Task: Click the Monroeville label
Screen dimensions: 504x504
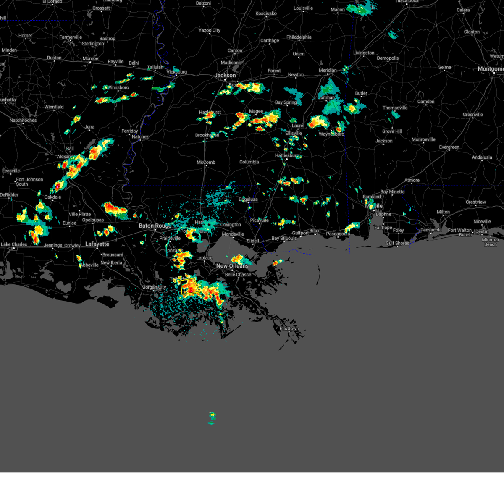Action: (424, 139)
